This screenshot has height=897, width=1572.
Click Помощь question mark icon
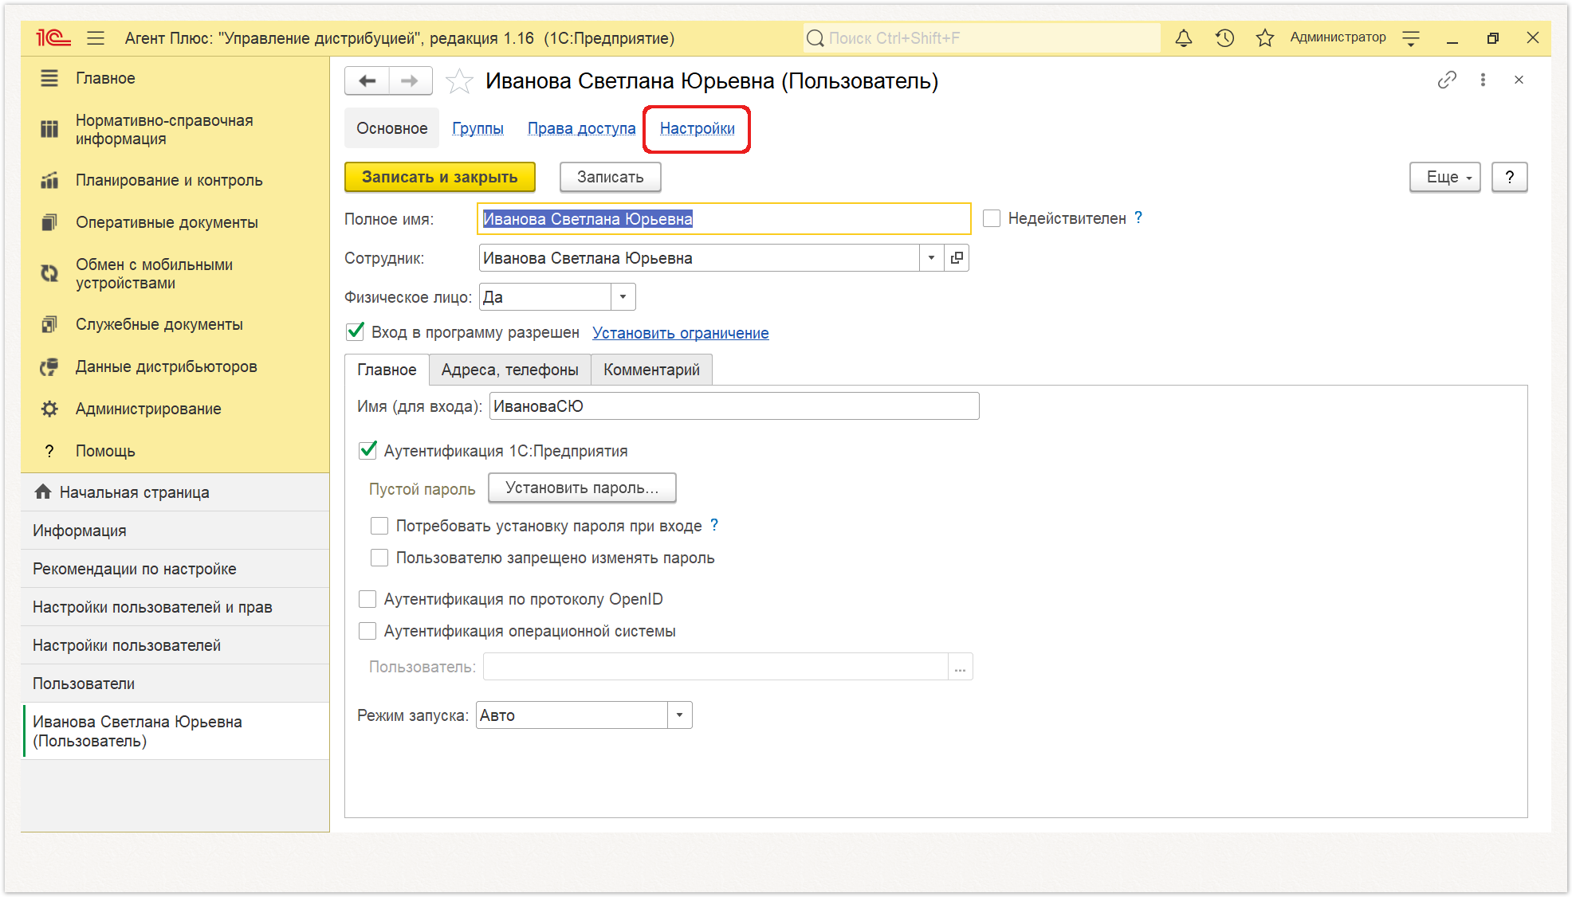(x=49, y=451)
